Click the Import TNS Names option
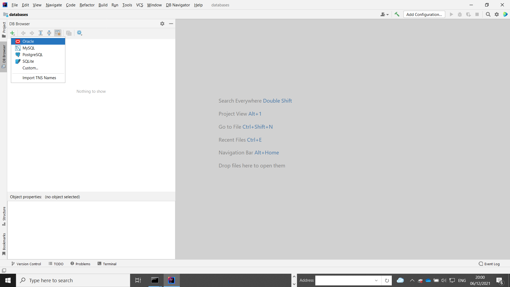Screen dimensions: 510x287 coord(39,78)
